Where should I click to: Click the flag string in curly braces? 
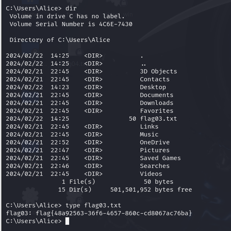tap(114, 213)
